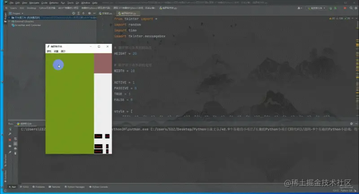359x194 pixels.
Task: Open the Python Packages tab
Action: [x=74, y=187]
